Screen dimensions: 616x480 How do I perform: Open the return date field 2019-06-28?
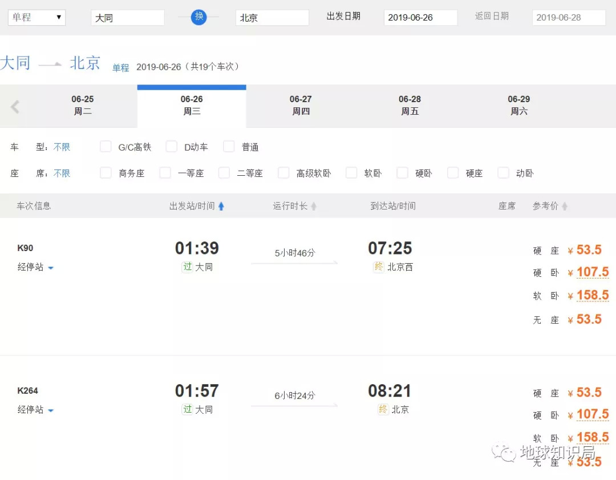pos(569,18)
